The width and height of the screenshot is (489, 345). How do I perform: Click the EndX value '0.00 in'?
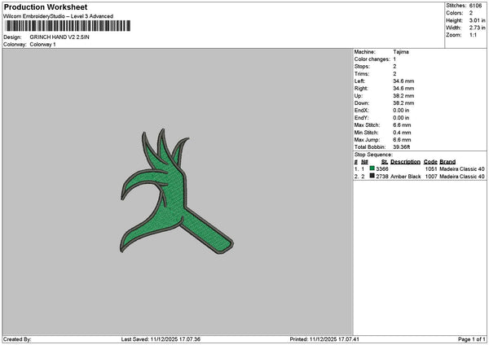[x=401, y=111]
